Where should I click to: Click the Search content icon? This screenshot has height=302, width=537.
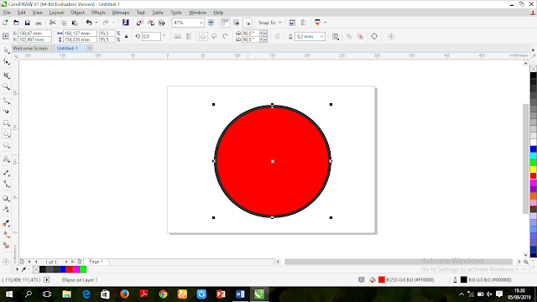click(126, 23)
